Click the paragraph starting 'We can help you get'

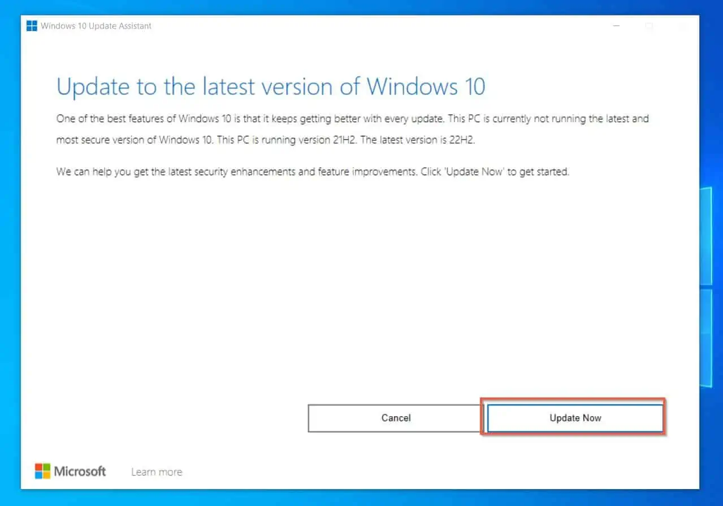tap(313, 171)
